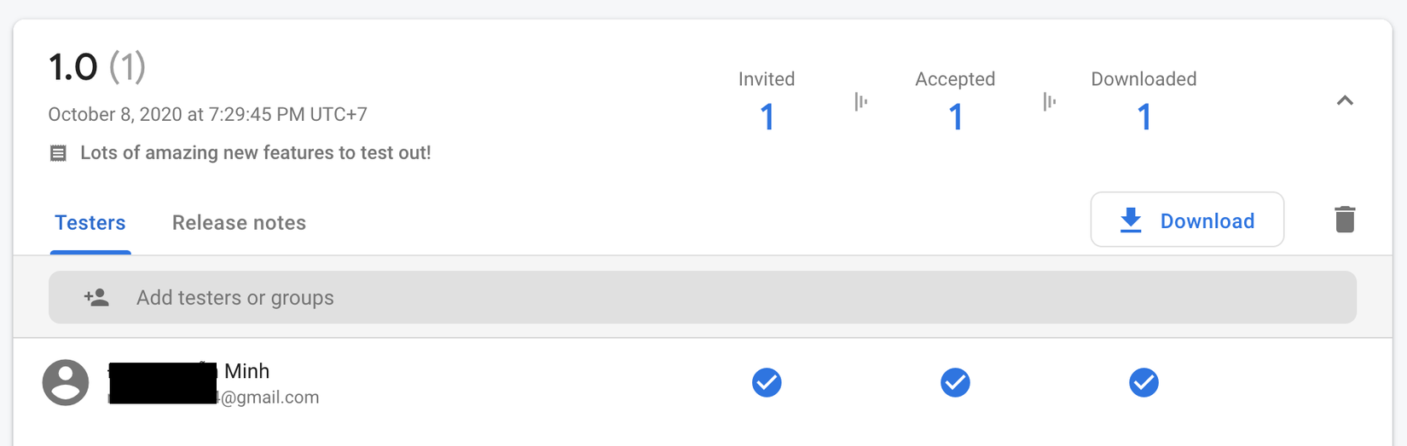Image resolution: width=1407 pixels, height=446 pixels.
Task: Select the Testers tab
Action: [x=90, y=222]
